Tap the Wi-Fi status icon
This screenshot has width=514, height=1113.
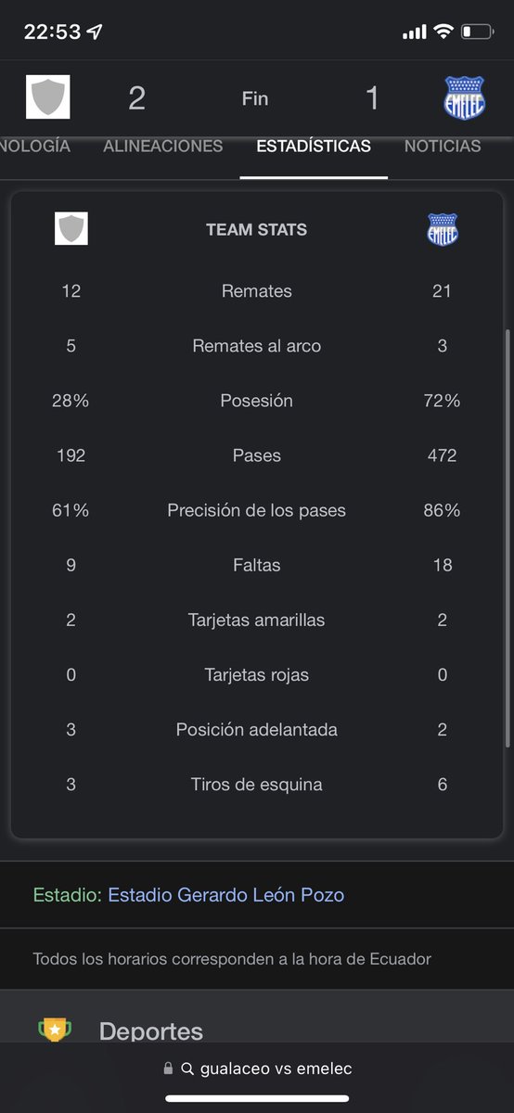[x=442, y=32]
